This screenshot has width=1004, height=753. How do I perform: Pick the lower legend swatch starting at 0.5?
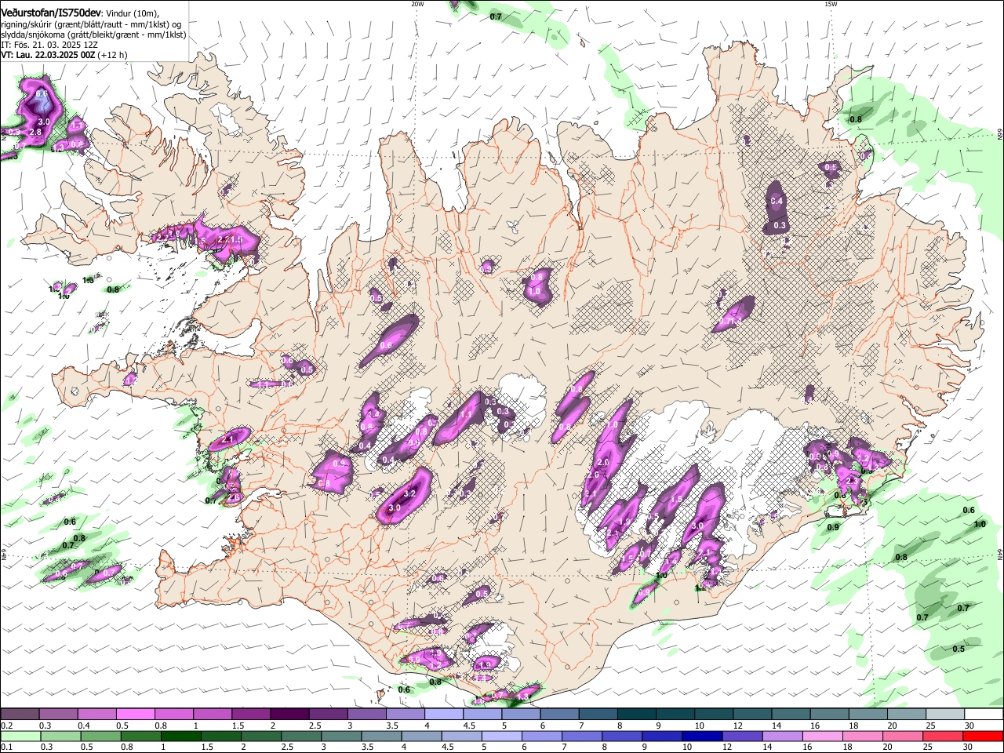click(100, 736)
